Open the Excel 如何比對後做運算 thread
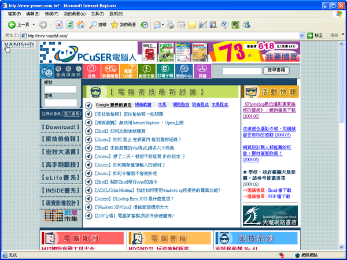The height and width of the screenshot is (260, 347). coord(120,131)
